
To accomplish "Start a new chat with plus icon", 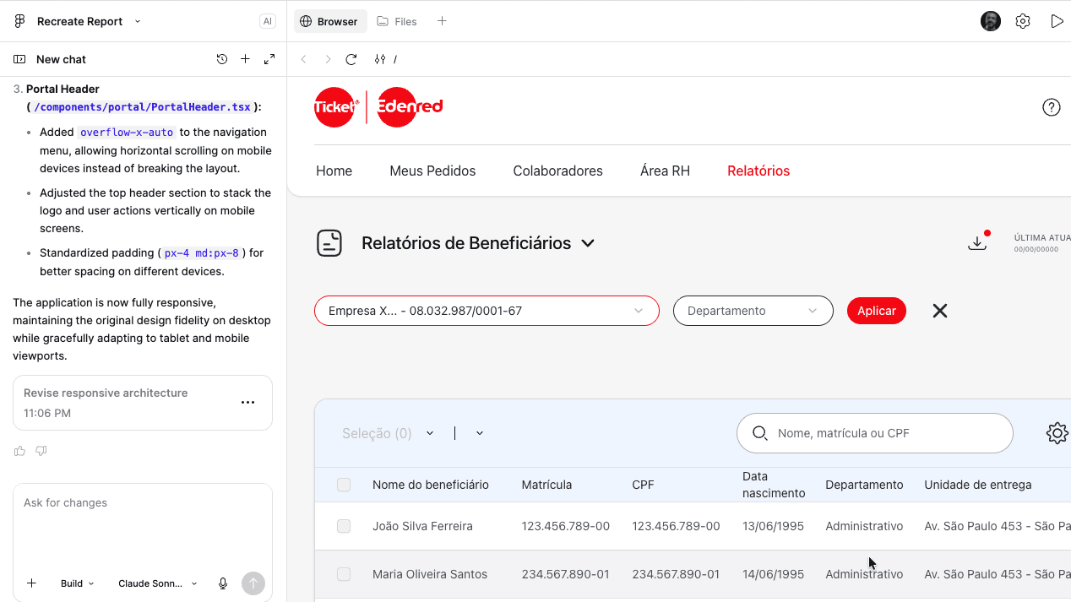I will pyautogui.click(x=245, y=59).
